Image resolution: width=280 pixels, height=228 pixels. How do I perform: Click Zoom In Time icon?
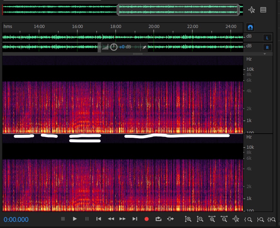point(212,219)
